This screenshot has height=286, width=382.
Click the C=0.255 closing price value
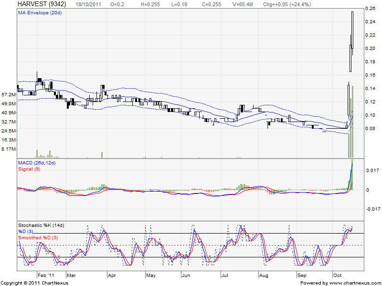click(x=211, y=4)
